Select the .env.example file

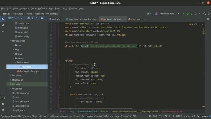[22, 101]
